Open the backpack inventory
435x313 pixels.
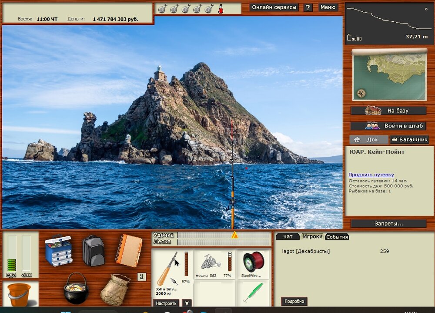94,250
